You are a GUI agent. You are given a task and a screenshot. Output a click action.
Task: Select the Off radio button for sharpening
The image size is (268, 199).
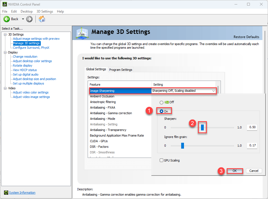coord(161,102)
